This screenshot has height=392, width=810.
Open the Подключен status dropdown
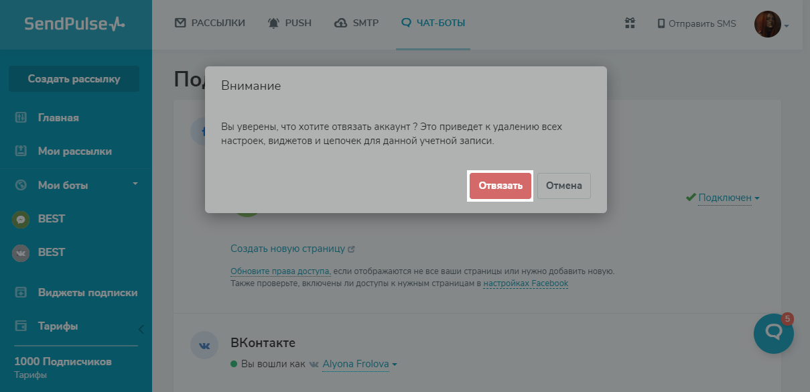click(728, 198)
